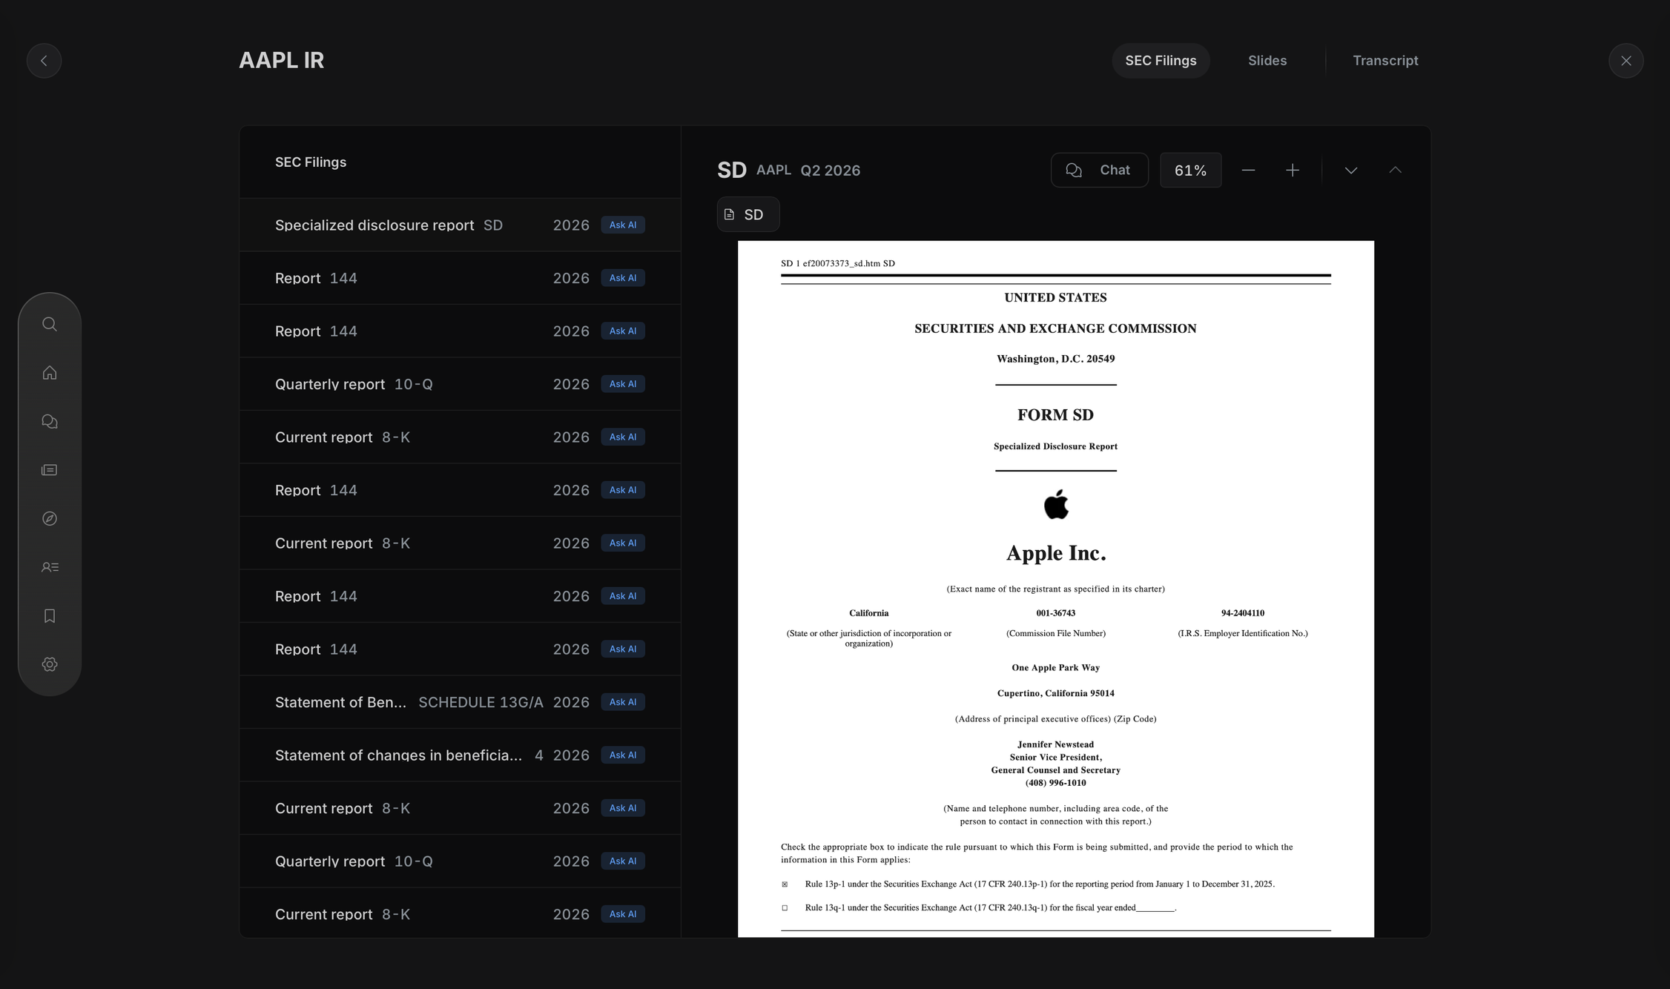Viewport: 1670px width, 989px height.
Task: Close the AAPL IR panel
Action: 1626,61
